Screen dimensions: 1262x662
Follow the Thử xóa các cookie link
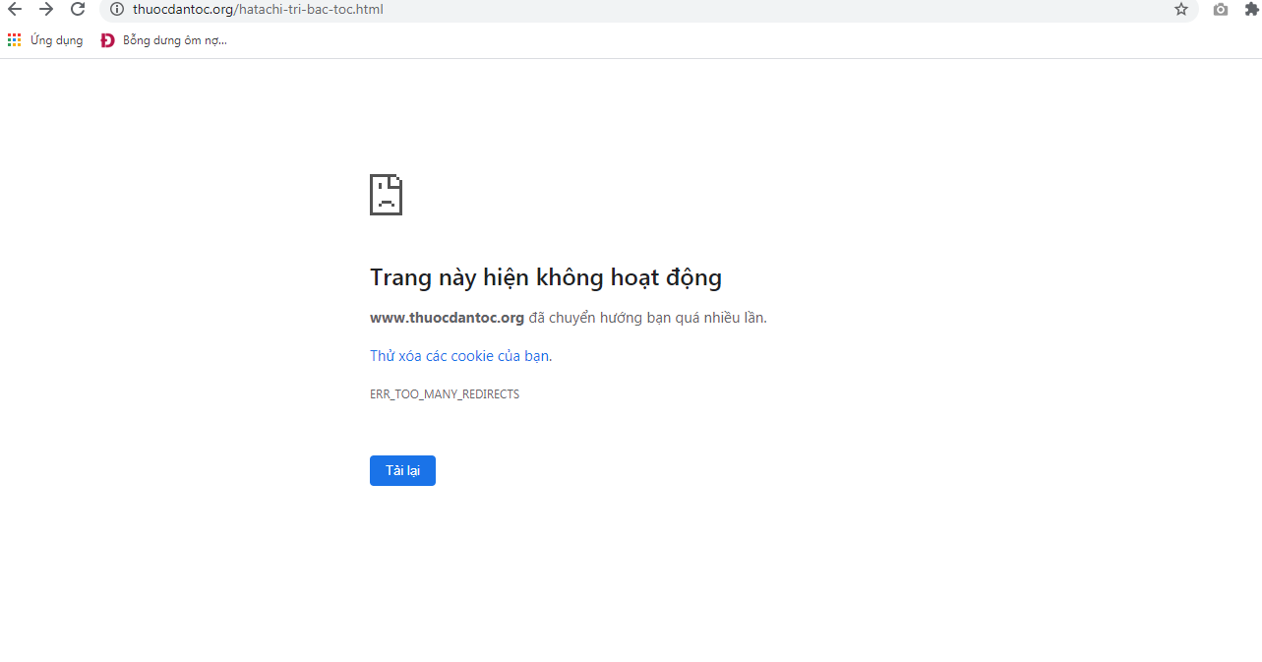point(460,356)
